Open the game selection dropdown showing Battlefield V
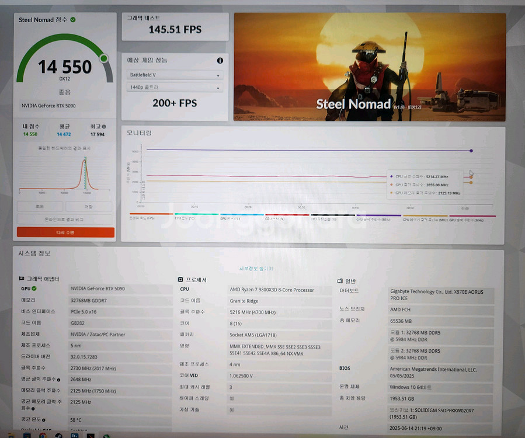 point(175,75)
